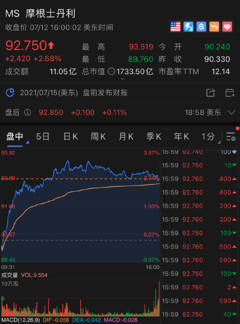Switch to the 月K chart tab
Image resolution: width=240 pixels, height=324 pixels.
[x=126, y=137]
